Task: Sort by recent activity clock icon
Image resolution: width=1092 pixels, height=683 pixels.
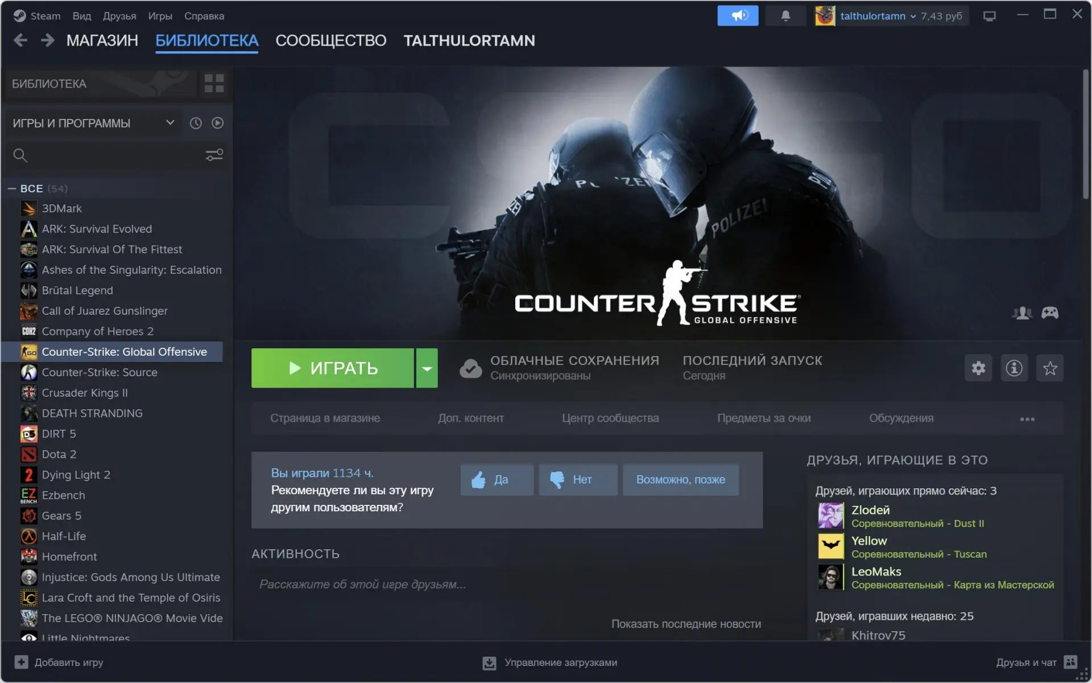Action: pos(196,123)
